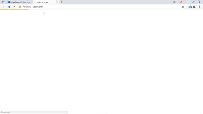Close the browser window
Image resolution: width=203 pixels, height=114 pixels.
pos(200,2)
